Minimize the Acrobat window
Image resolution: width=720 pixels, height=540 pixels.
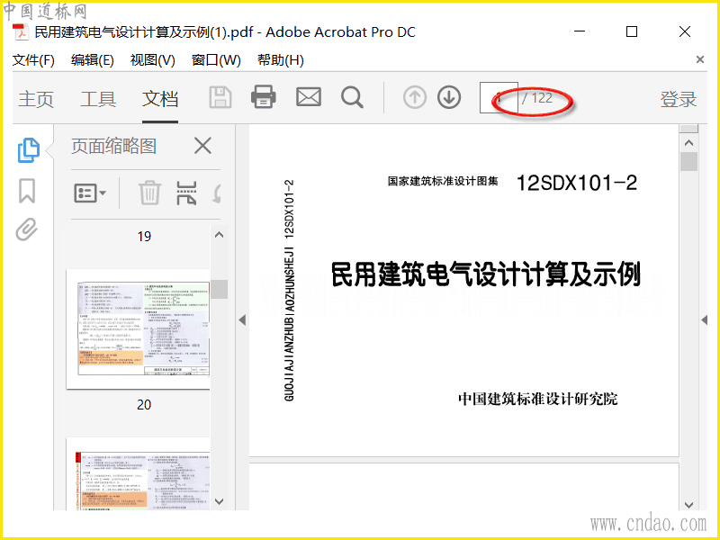pos(580,31)
